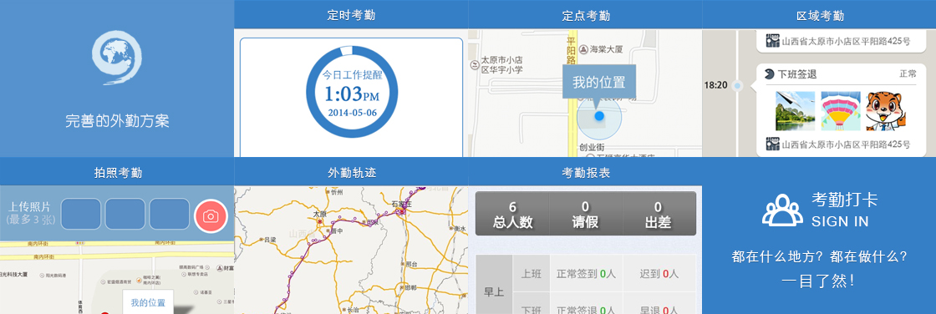Select the third empty photo upload slot
Image resolution: width=936 pixels, height=314 pixels.
point(170,214)
